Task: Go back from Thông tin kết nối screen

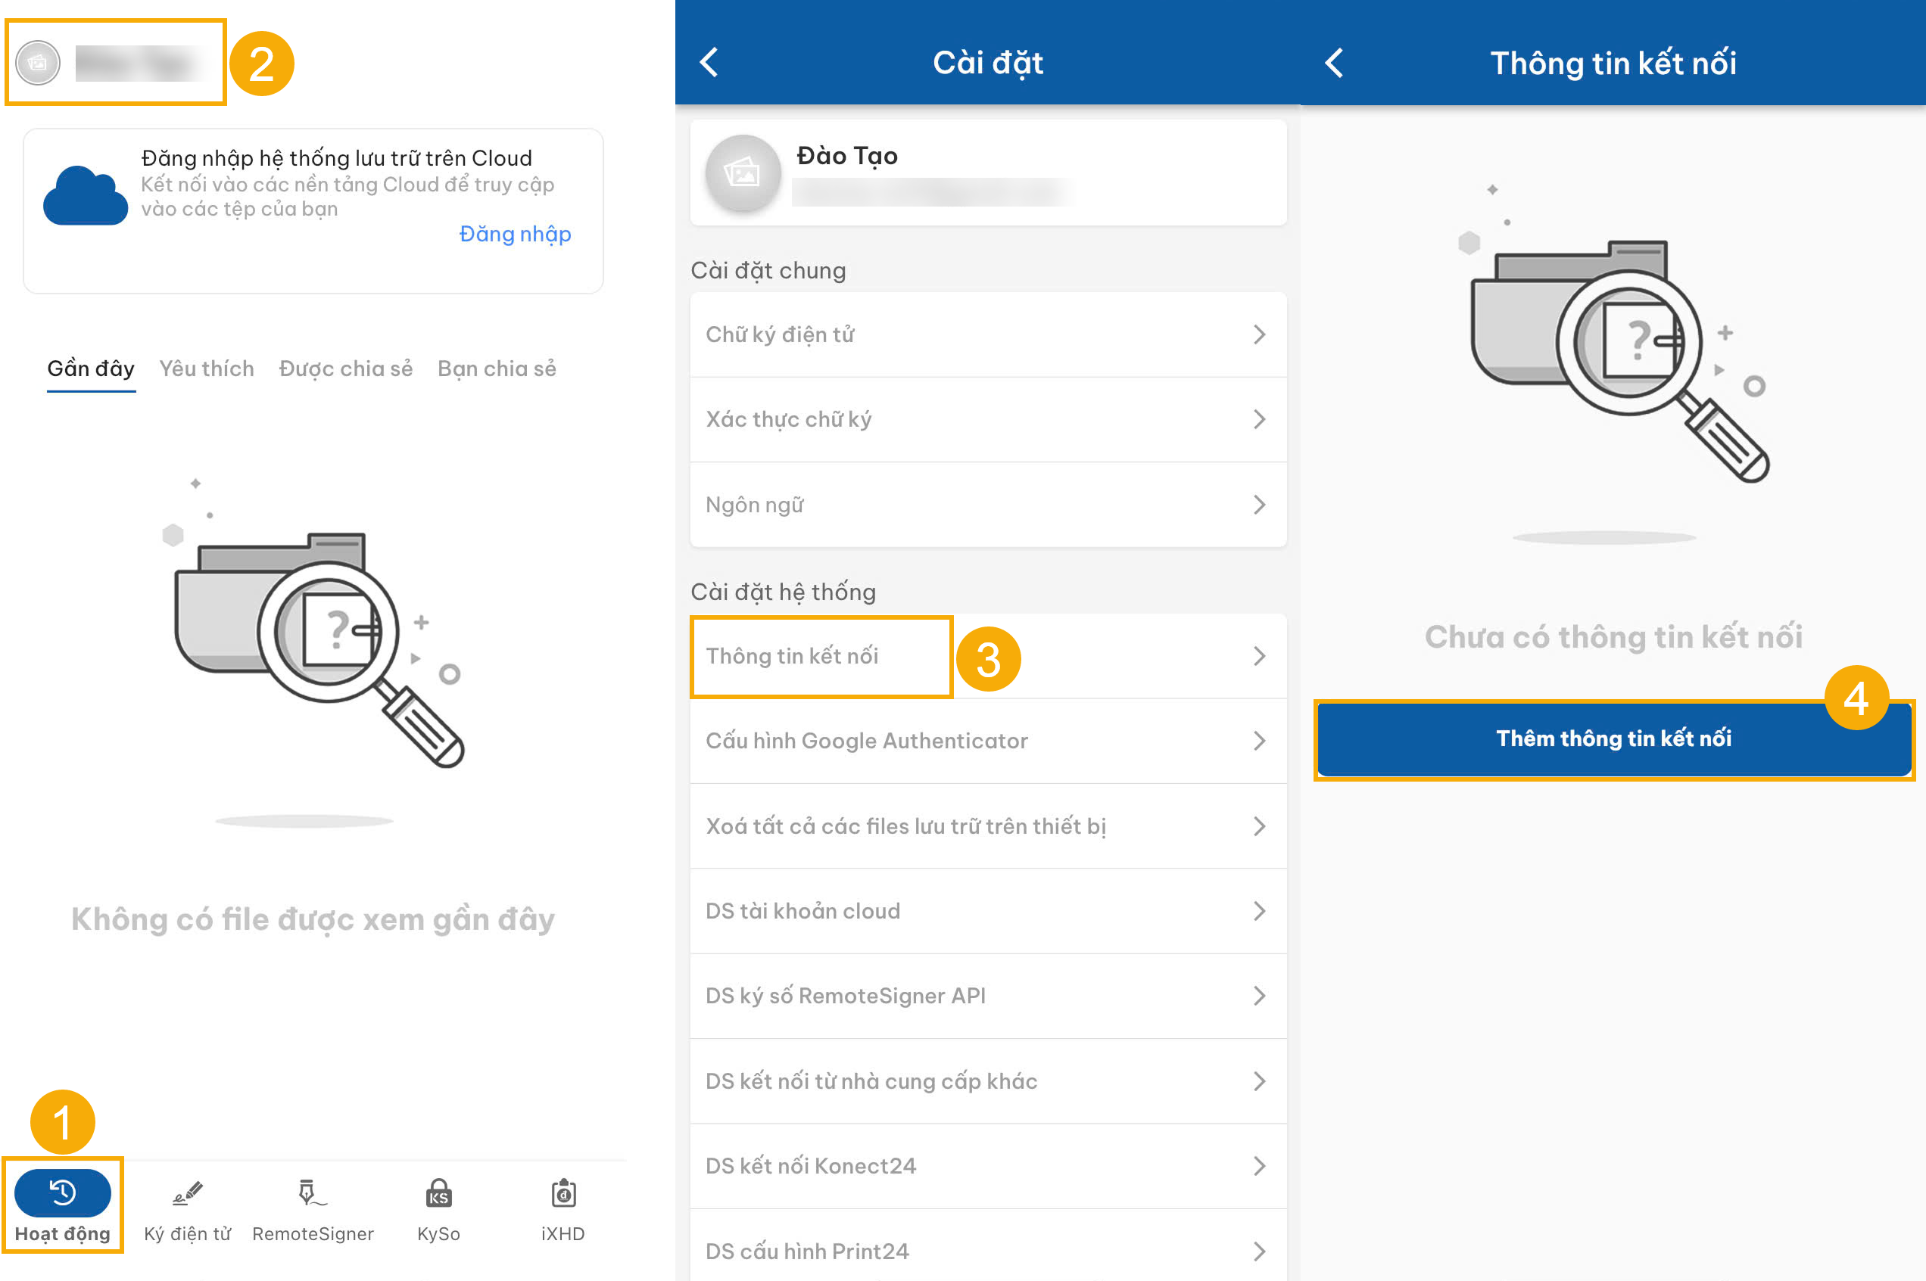Action: pyautogui.click(x=1334, y=62)
